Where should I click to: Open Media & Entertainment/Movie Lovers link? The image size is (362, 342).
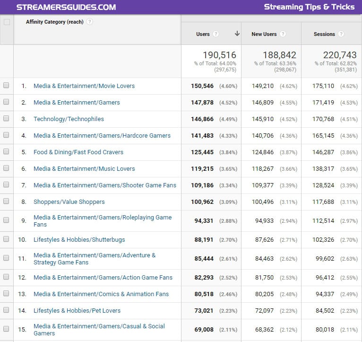pos(84,86)
